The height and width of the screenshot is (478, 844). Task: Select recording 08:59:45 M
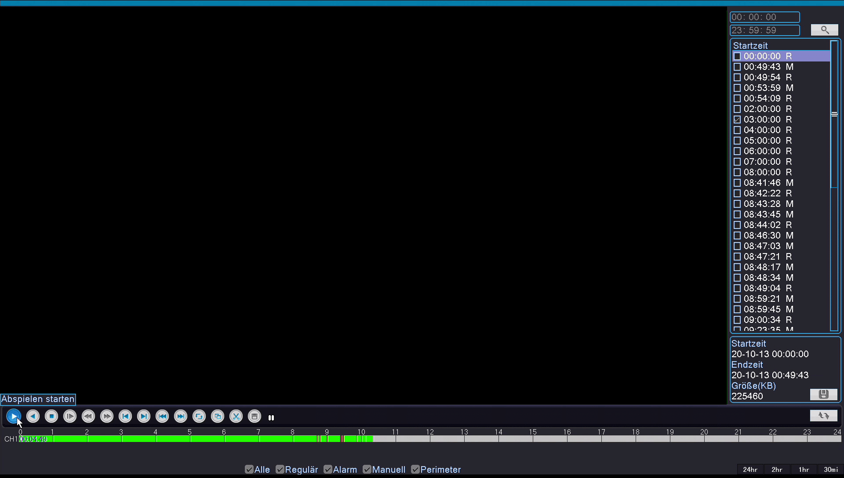click(781, 309)
